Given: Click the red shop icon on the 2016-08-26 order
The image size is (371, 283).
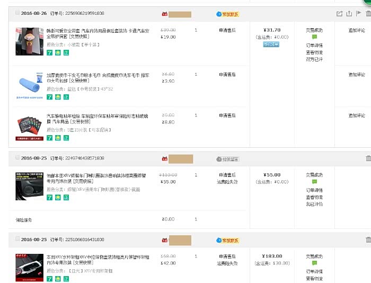Looking at the screenshot, I should [x=164, y=13].
